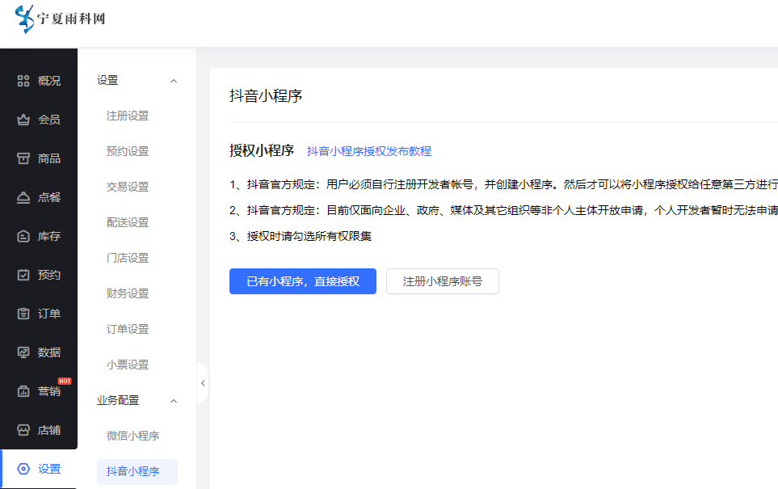Click rule 2 text about 非个人主体
The image size is (778, 489).
[x=503, y=210]
